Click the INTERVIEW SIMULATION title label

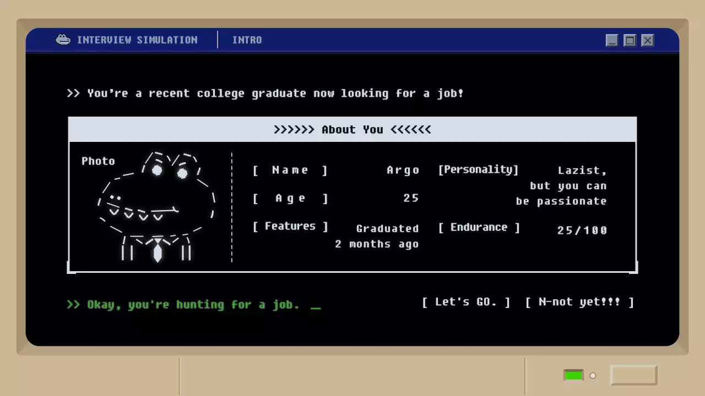[137, 40]
